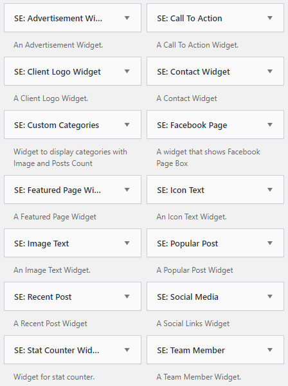Toggle the SE: Stat Counter widget arrow

pos(127,350)
